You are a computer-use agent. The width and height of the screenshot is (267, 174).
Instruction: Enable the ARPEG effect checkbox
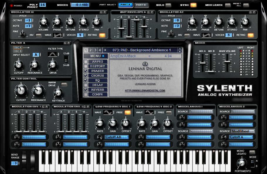85,61
